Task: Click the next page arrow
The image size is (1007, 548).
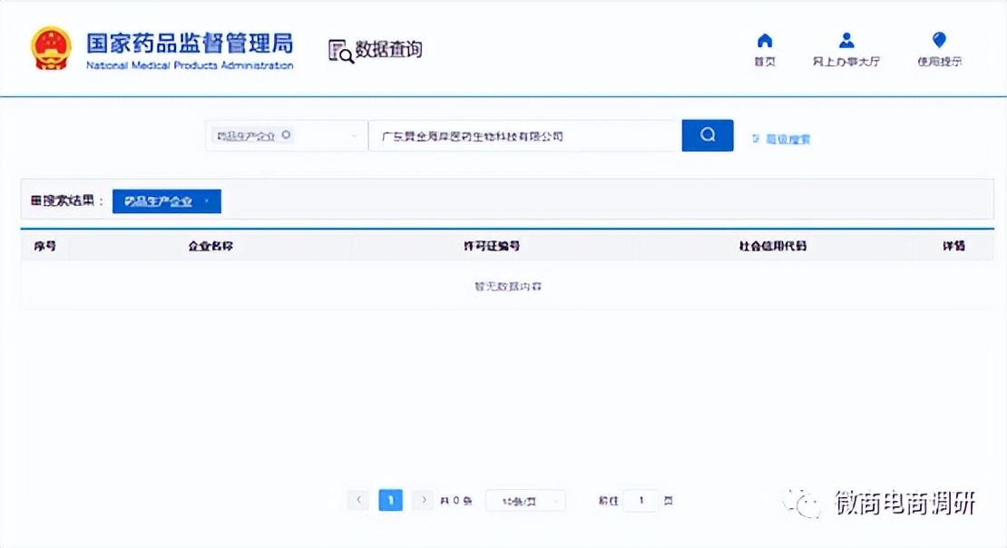Action: (x=422, y=500)
